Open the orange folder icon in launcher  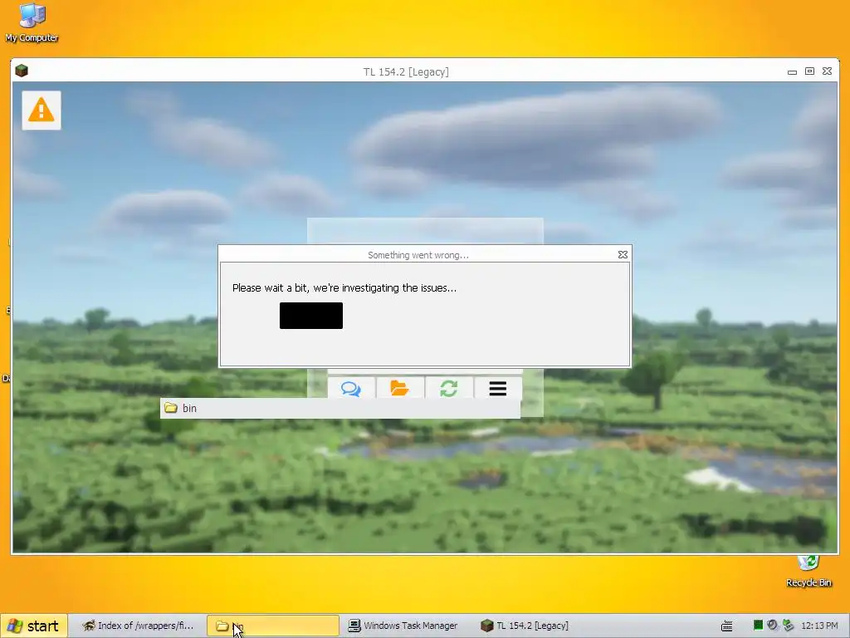point(399,389)
